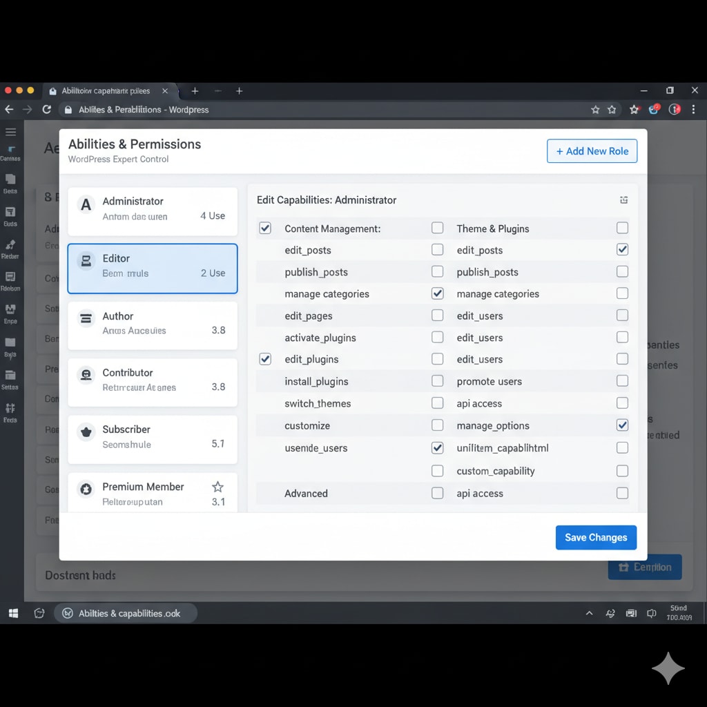Click the calendar icon beside Edit Capabilities heading
Screen dimensions: 707x707
[623, 200]
